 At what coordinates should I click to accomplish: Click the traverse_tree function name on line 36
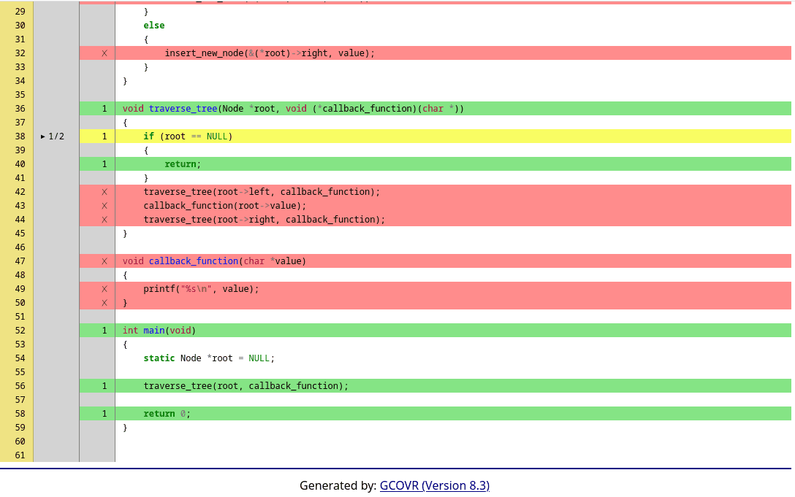coord(183,109)
